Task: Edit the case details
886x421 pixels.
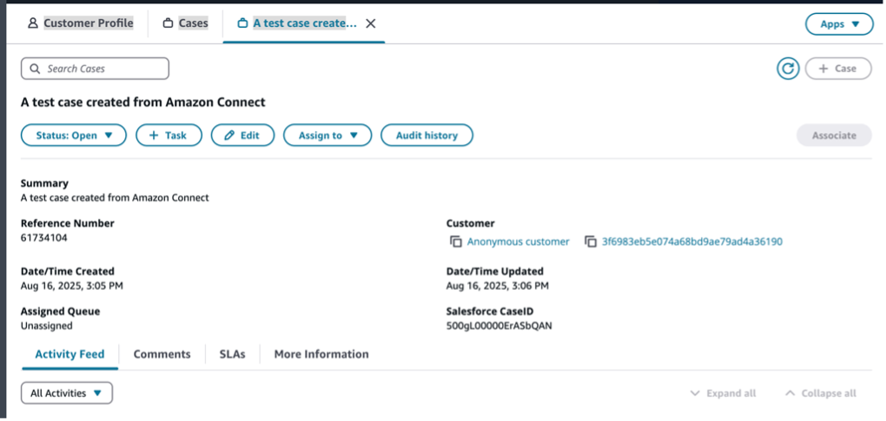Action: pyautogui.click(x=242, y=135)
